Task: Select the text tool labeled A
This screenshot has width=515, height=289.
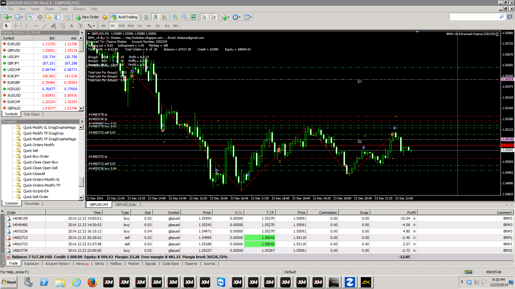Action: 71,26
